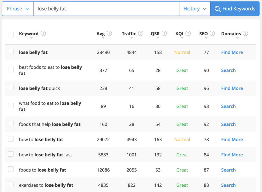This screenshot has width=262, height=192.
Task: Open the Traffic column help icon
Action: pos(141,33)
